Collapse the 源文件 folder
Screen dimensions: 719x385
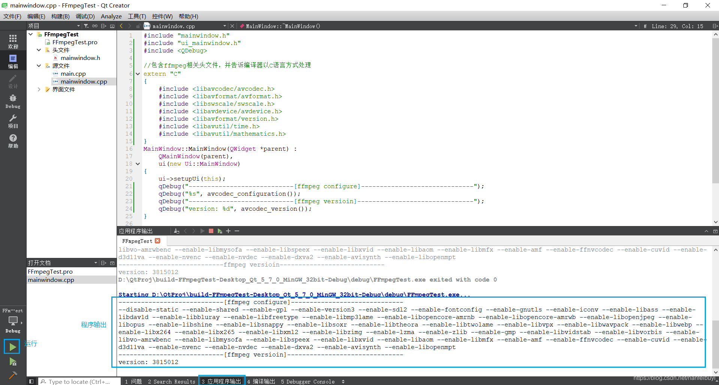click(39, 66)
